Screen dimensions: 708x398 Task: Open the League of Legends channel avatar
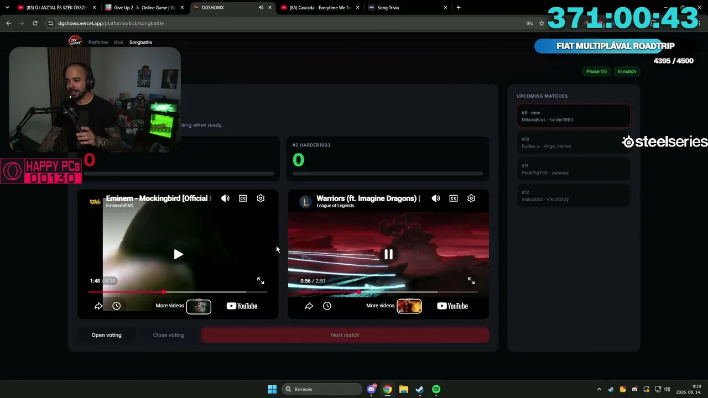tap(305, 202)
